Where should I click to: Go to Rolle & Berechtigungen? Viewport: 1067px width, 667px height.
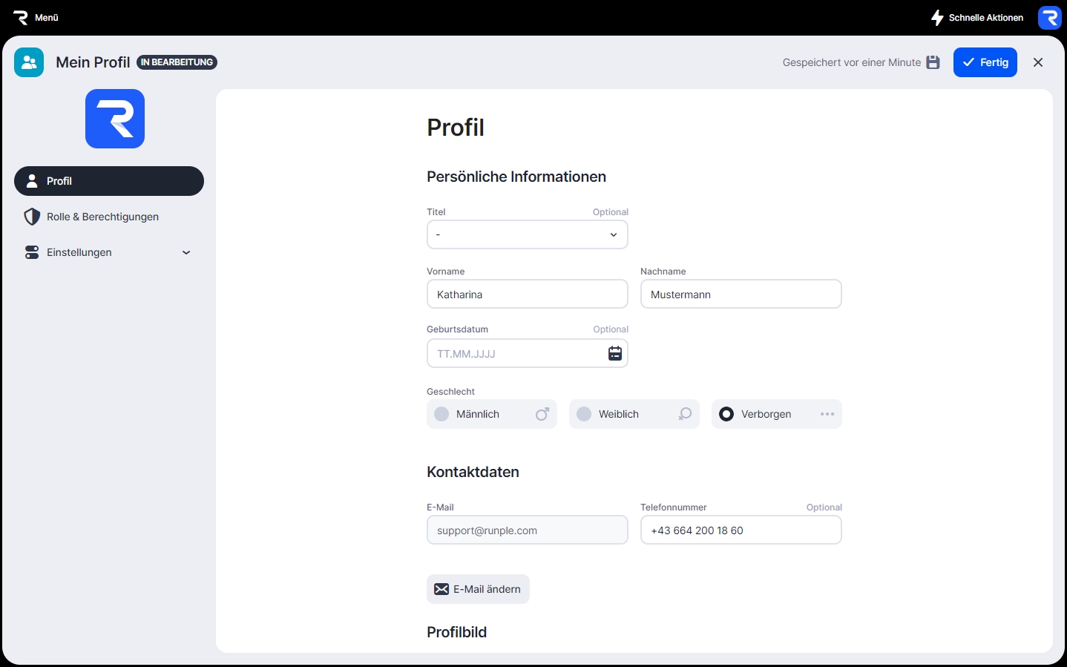(x=102, y=217)
